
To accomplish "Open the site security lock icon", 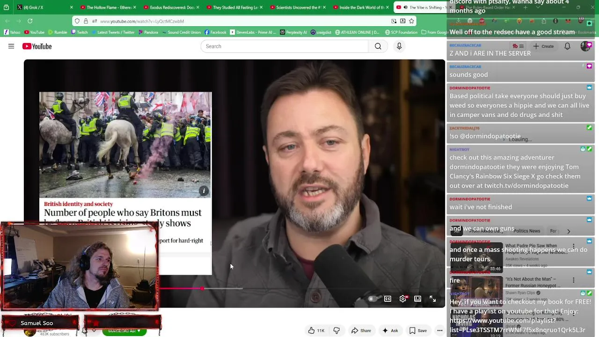I will [86, 21].
